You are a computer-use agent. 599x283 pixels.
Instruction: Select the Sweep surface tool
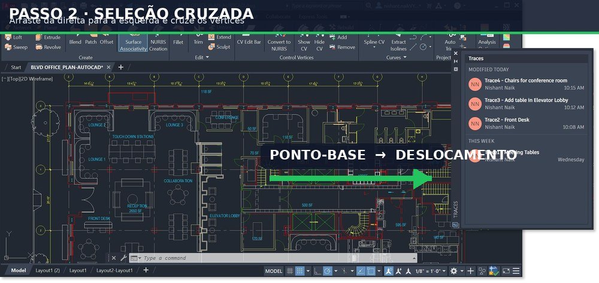tap(16, 47)
